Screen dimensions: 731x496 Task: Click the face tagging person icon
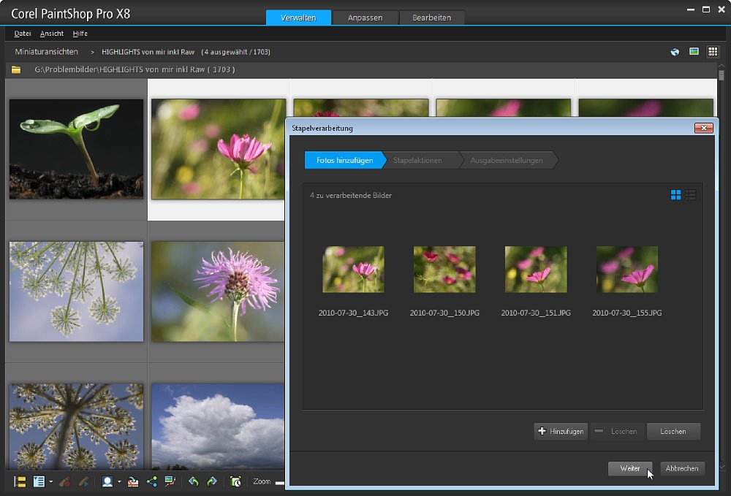click(107, 481)
